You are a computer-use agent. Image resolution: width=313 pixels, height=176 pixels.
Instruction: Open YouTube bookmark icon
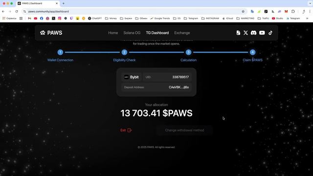click(36, 19)
